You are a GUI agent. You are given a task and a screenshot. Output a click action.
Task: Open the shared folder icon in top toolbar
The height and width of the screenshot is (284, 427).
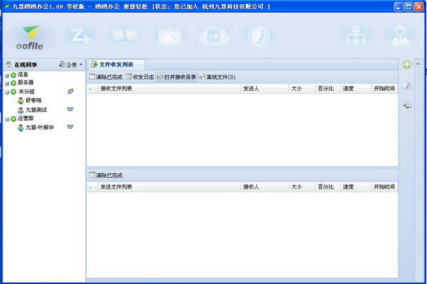tap(170, 36)
